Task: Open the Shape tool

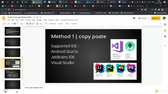Action: tap(37, 24)
